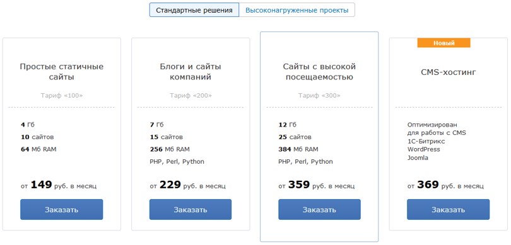Screen dimensions: 511x245
Task: Select the Блоги и сайты компаний heading
Action: tap(191, 72)
